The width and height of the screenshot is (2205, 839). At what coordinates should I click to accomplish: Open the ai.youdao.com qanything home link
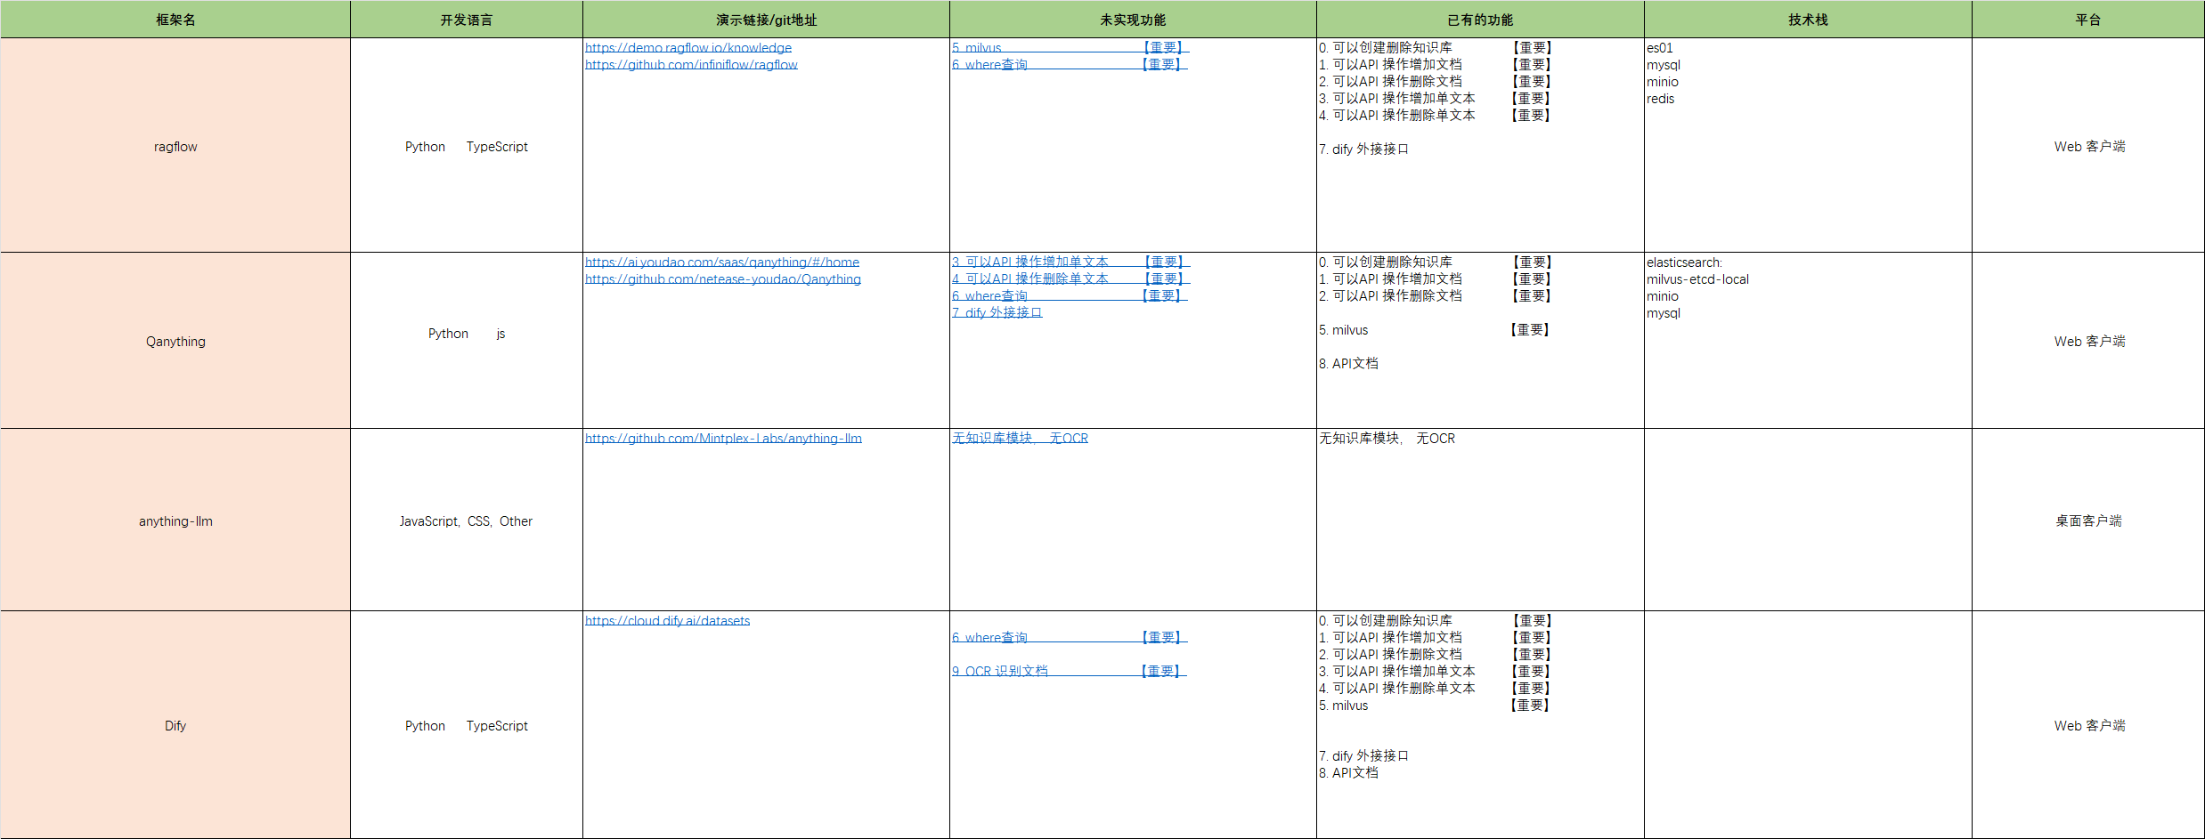722,262
